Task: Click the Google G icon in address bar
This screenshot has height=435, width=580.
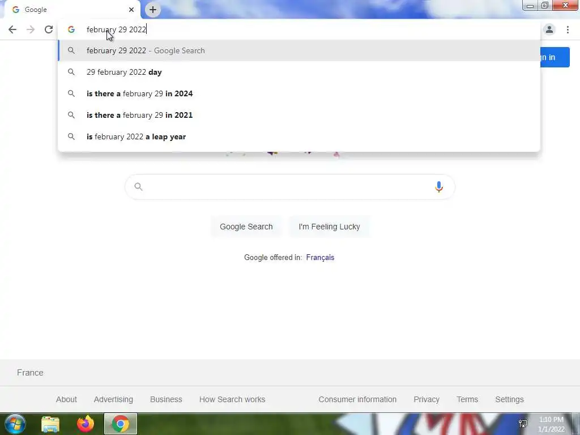Action: coord(71,29)
